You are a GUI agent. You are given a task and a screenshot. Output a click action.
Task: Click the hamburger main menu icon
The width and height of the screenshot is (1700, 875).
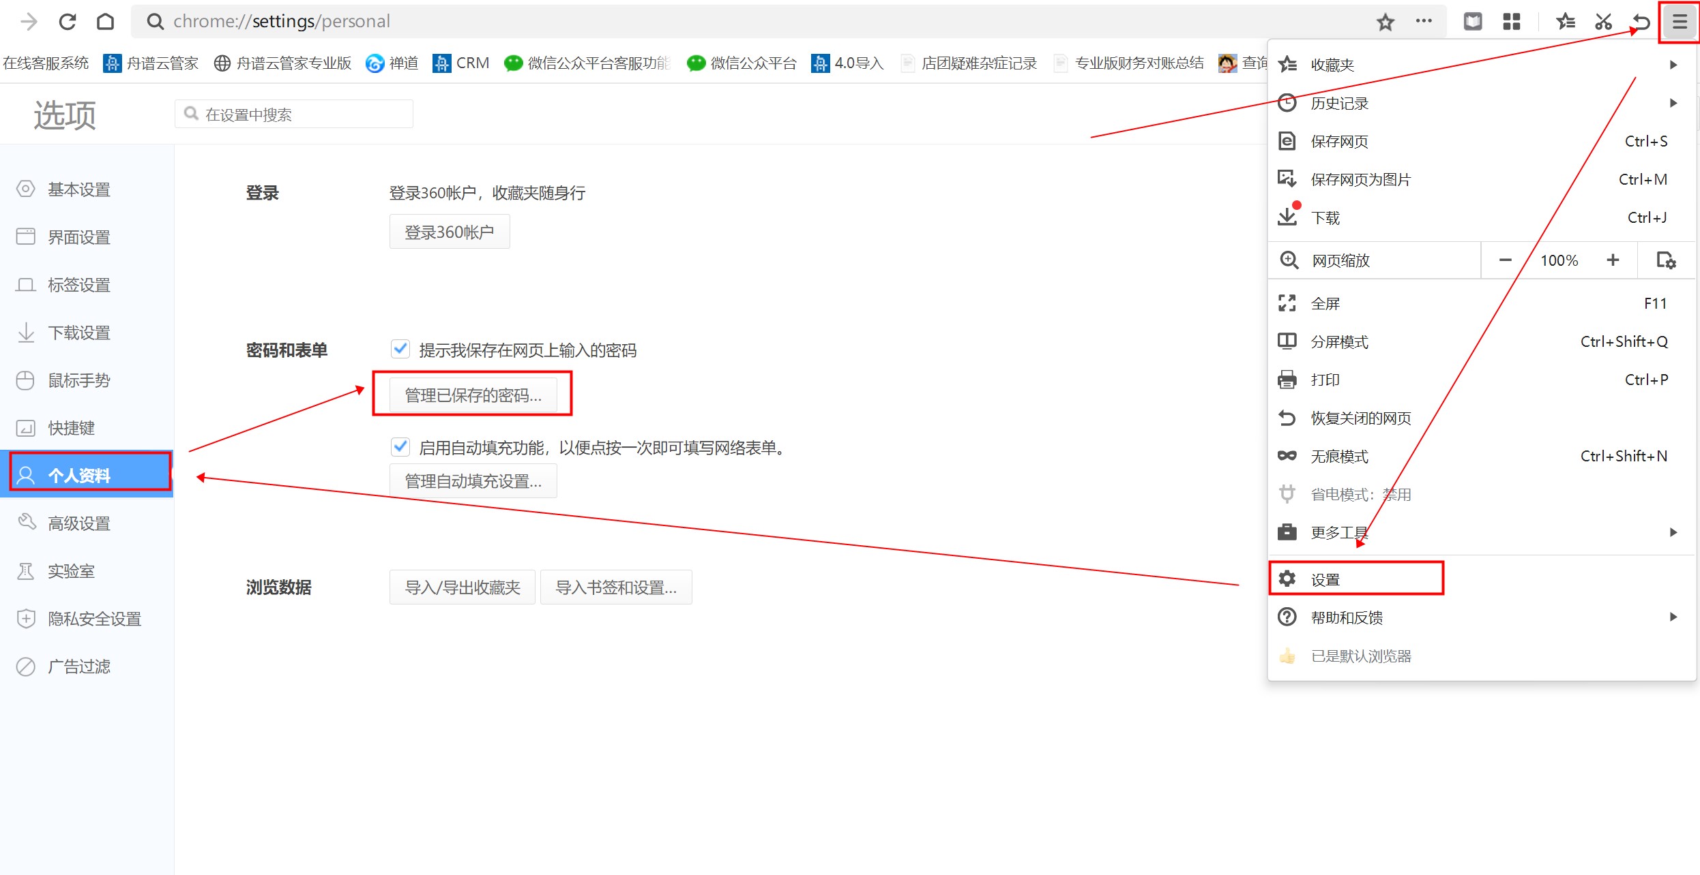click(1680, 22)
